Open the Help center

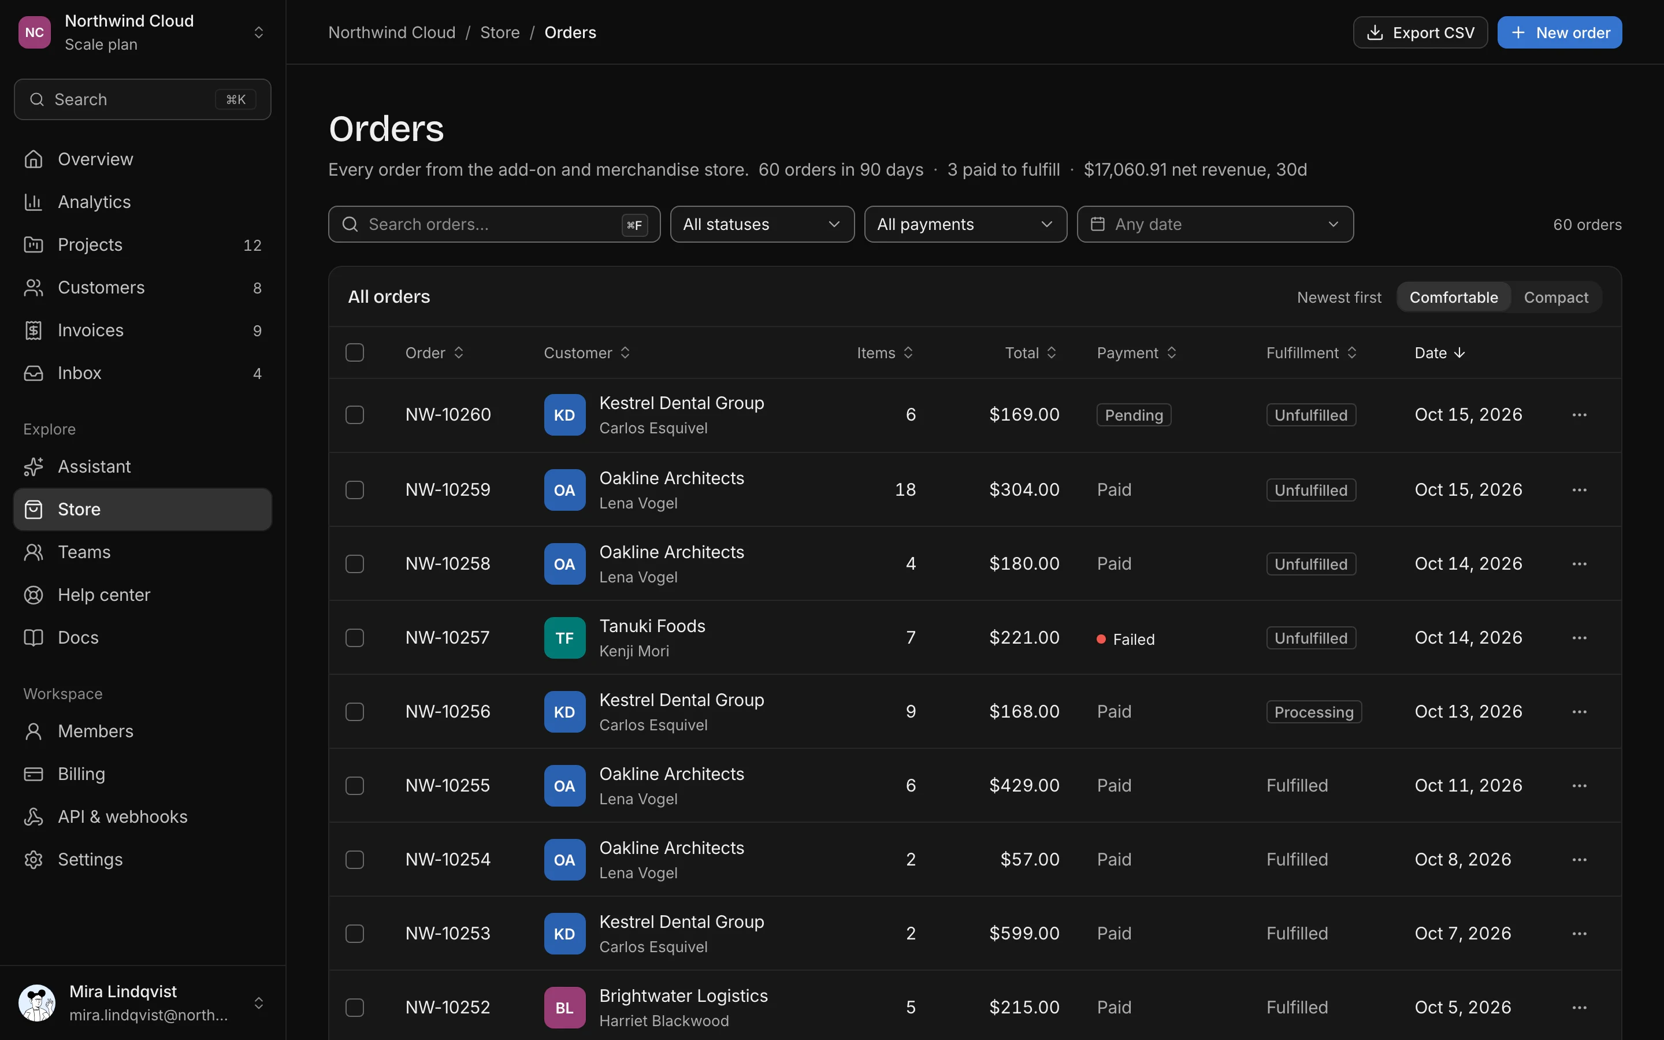[x=142, y=595]
